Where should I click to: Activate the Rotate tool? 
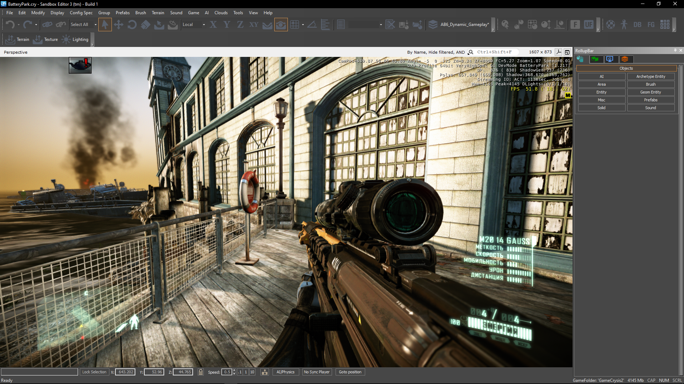click(x=132, y=25)
